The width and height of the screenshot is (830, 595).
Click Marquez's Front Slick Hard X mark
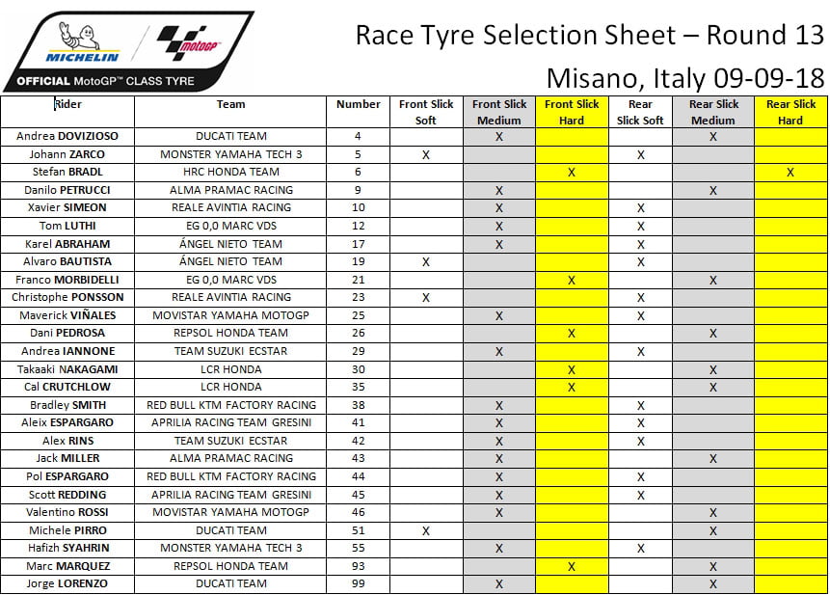click(x=572, y=566)
